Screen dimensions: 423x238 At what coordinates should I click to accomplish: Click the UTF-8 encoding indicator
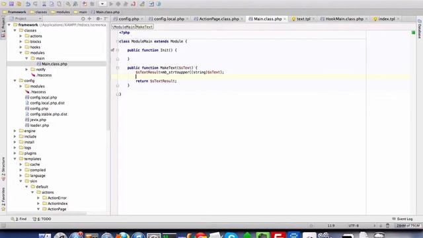354,225
